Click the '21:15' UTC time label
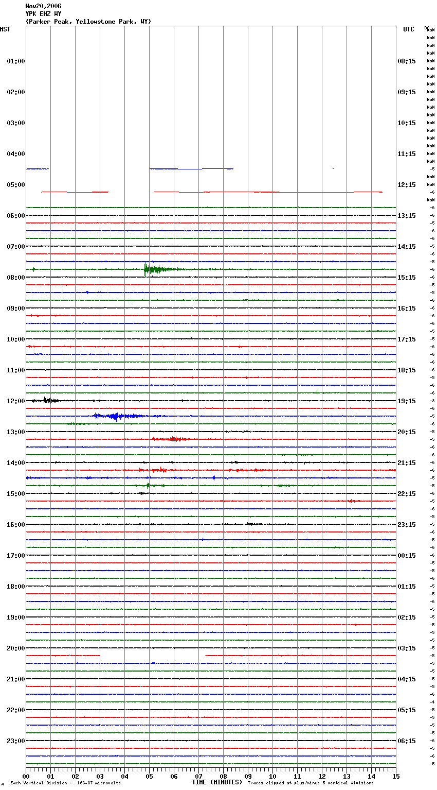437x790 pixels. (407, 463)
